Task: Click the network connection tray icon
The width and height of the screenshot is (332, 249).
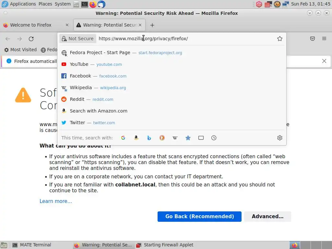Action: click(x=285, y=4)
